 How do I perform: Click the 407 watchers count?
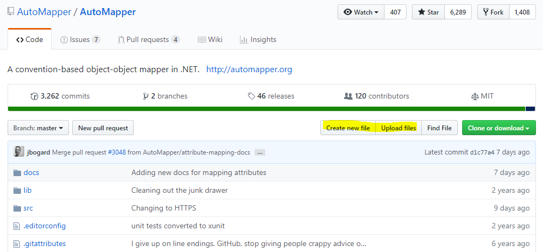pyautogui.click(x=395, y=12)
